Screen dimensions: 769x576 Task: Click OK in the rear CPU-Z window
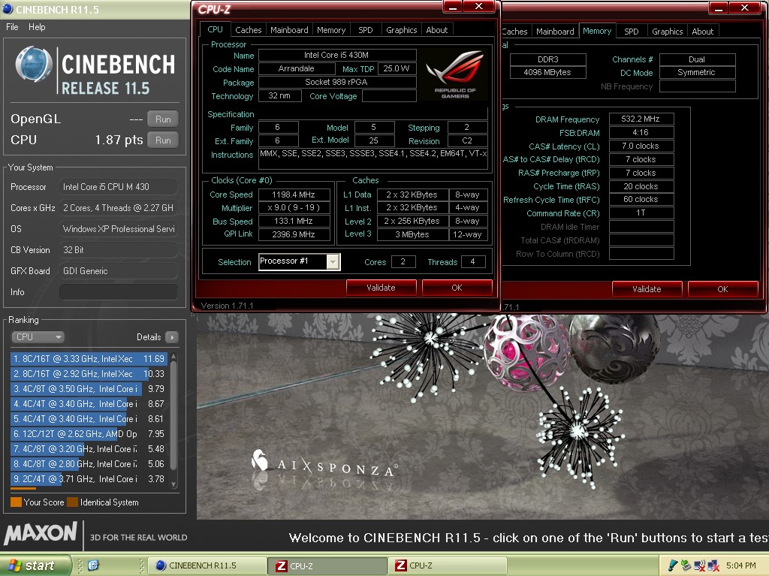(x=723, y=289)
